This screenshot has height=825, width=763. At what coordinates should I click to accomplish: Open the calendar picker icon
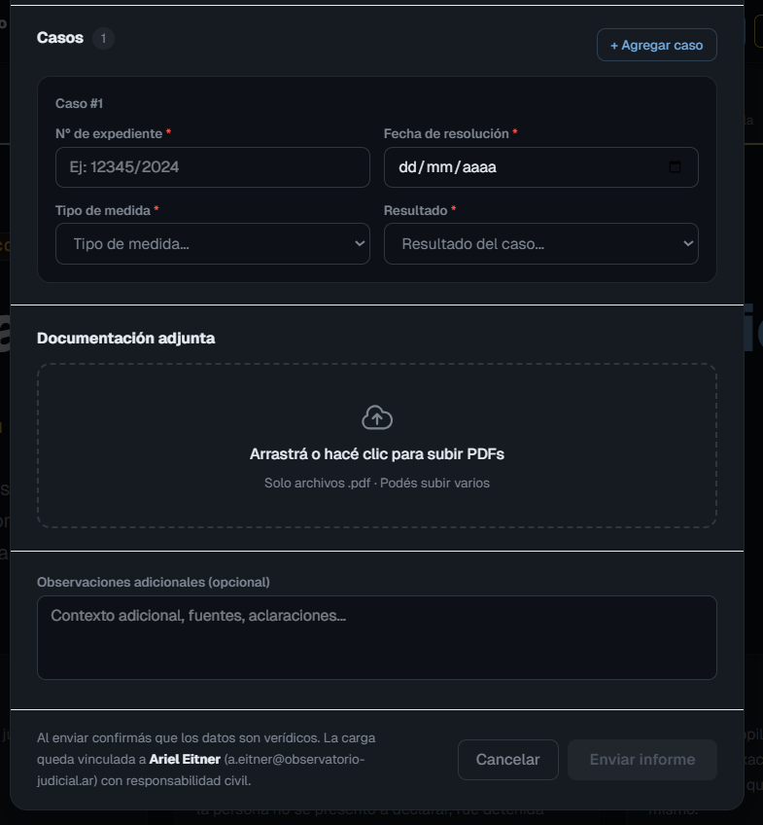(675, 167)
